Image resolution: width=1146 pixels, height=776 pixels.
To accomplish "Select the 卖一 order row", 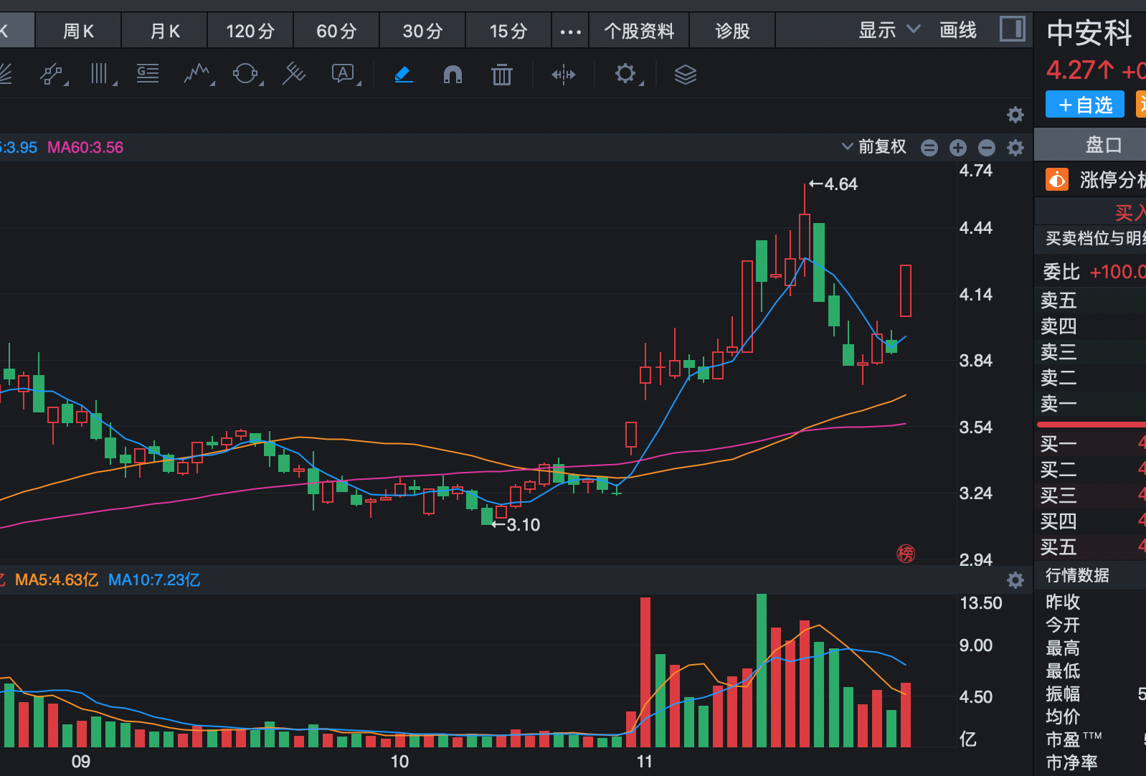I will coord(1091,403).
